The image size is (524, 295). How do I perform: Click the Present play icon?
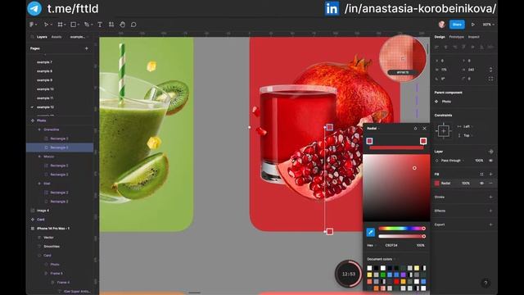coord(473,25)
